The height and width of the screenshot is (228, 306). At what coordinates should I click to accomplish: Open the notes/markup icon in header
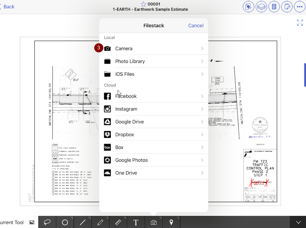(x=287, y=6)
